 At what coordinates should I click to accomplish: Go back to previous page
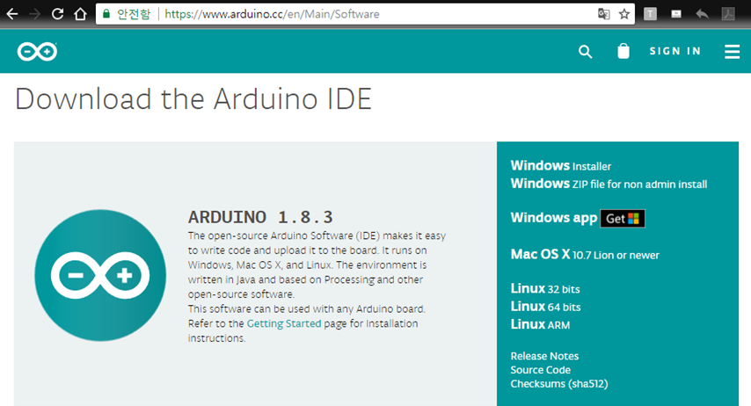pos(12,14)
